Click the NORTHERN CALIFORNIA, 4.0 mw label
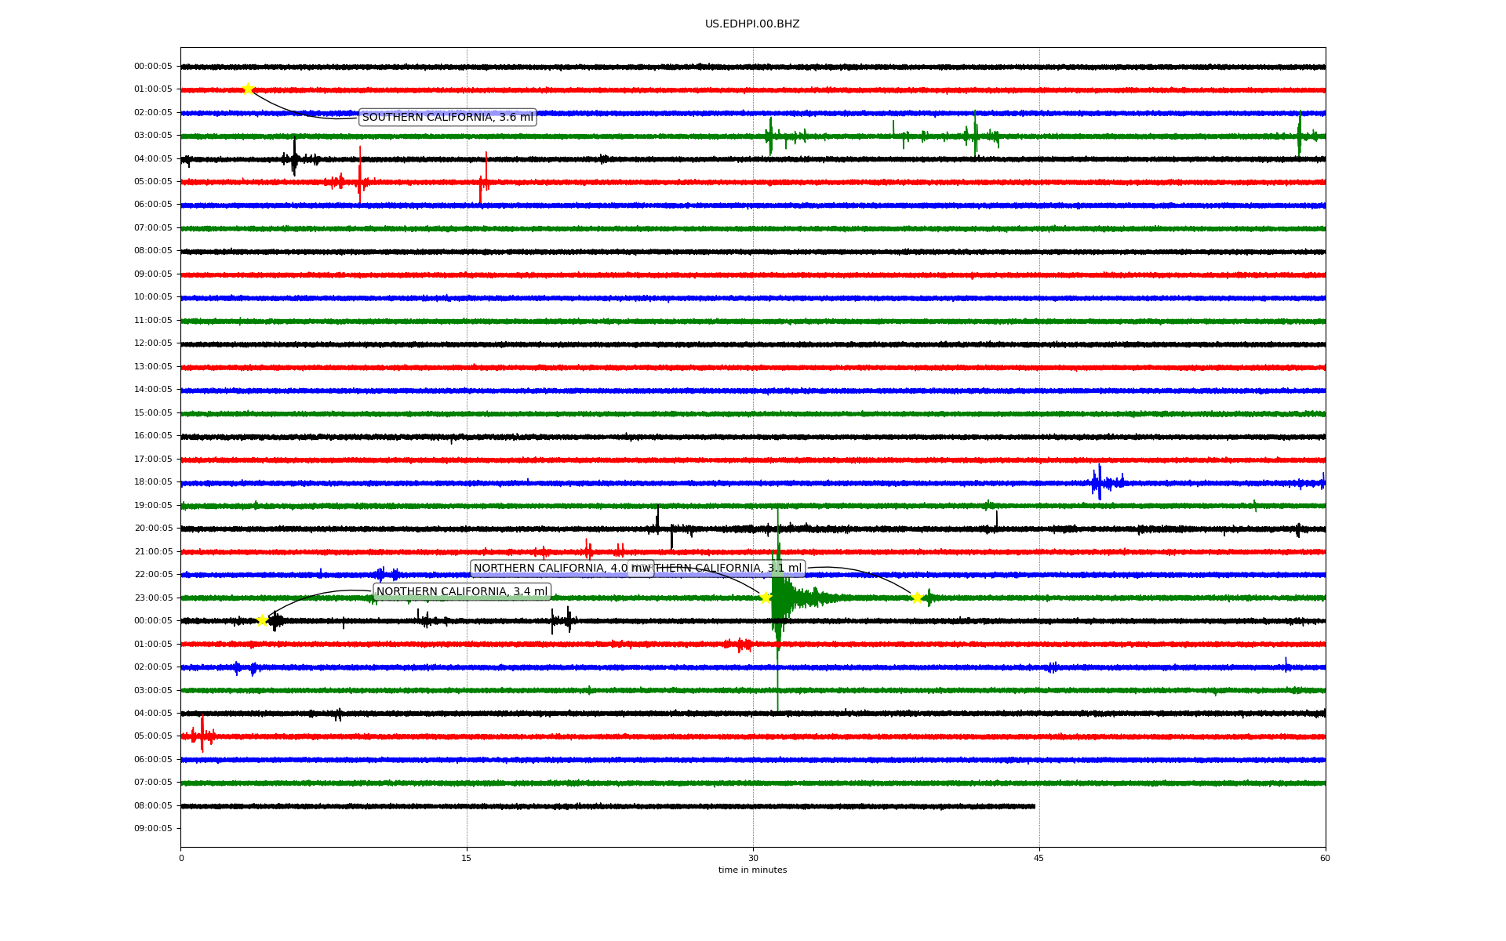 tap(551, 569)
